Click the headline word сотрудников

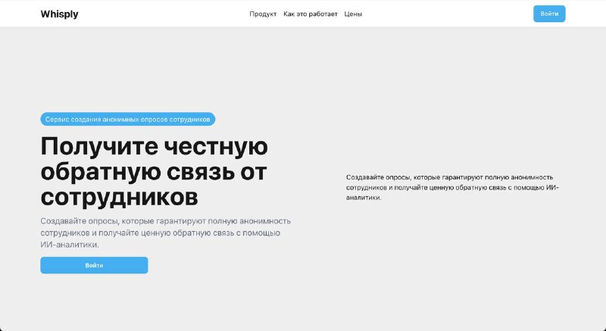coord(120,197)
